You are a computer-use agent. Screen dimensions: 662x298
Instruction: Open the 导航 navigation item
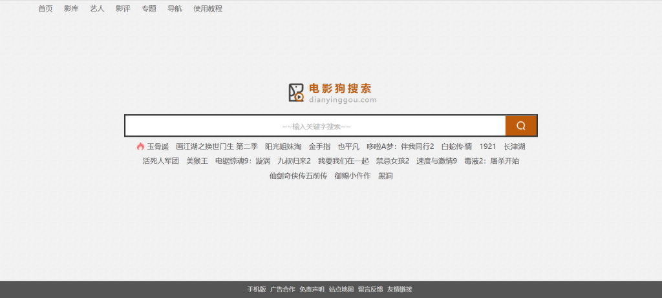point(175,8)
